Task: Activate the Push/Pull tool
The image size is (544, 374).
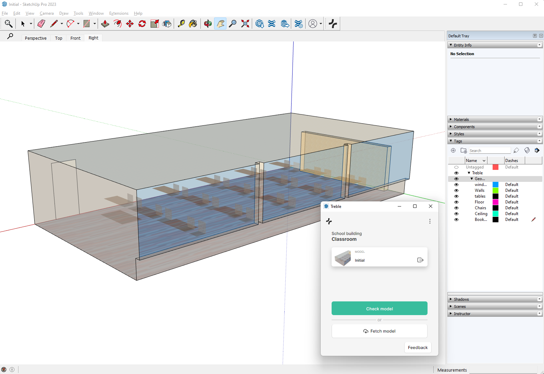Action: pyautogui.click(x=105, y=24)
